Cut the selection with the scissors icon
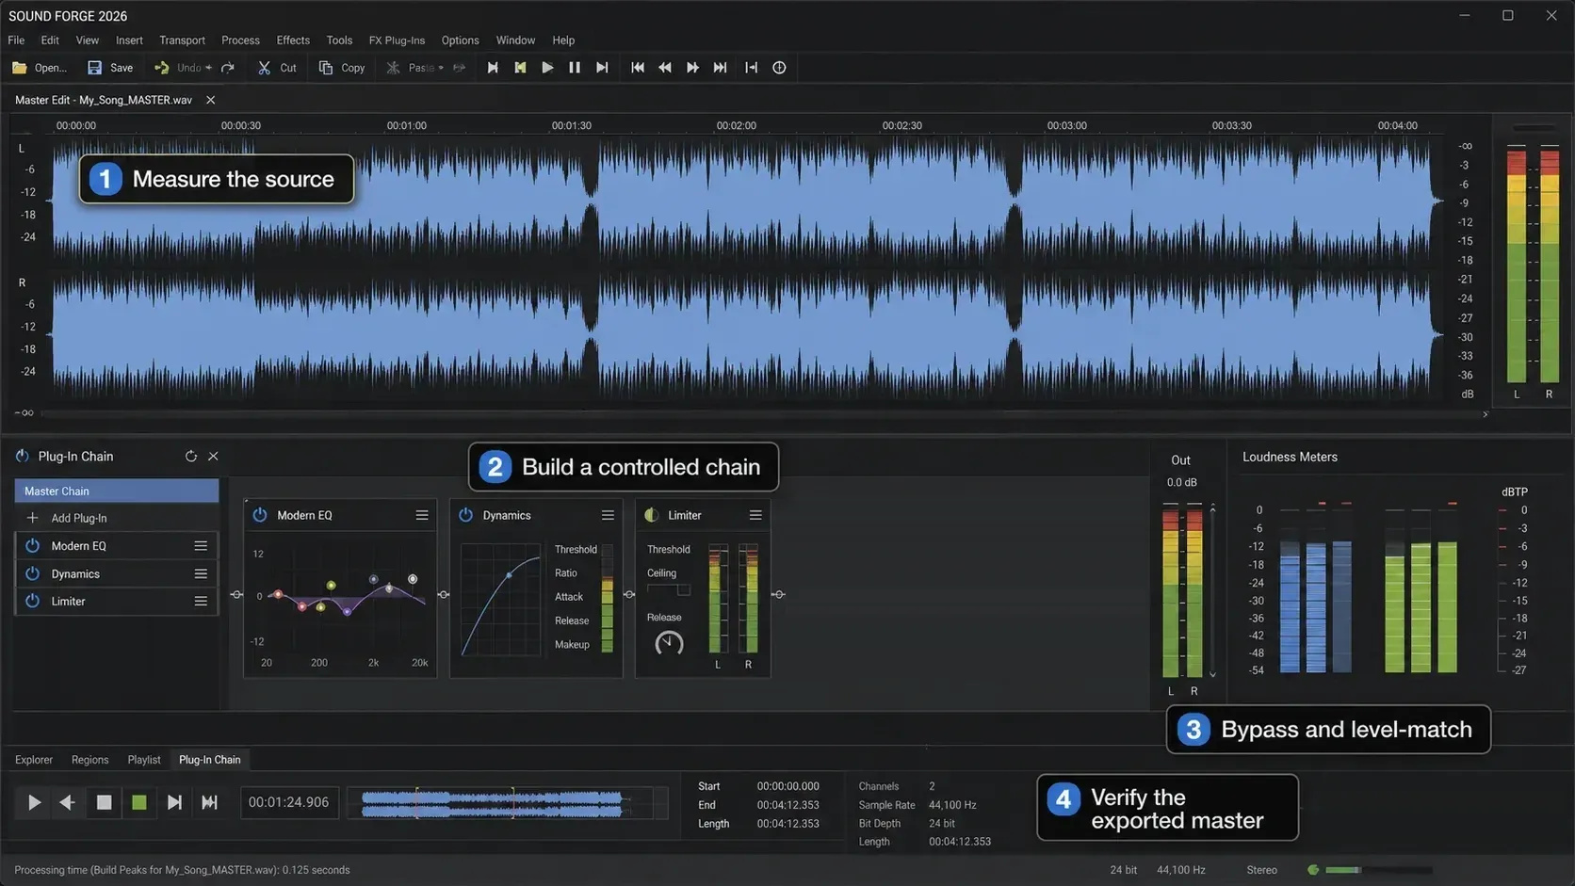 [265, 68]
